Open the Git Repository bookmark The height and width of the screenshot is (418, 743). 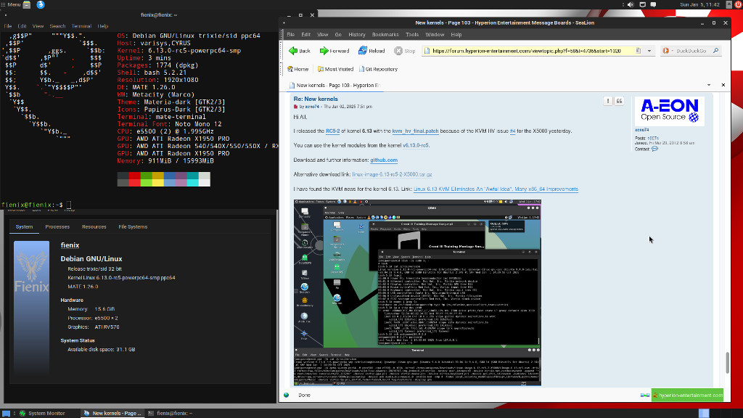tap(378, 69)
